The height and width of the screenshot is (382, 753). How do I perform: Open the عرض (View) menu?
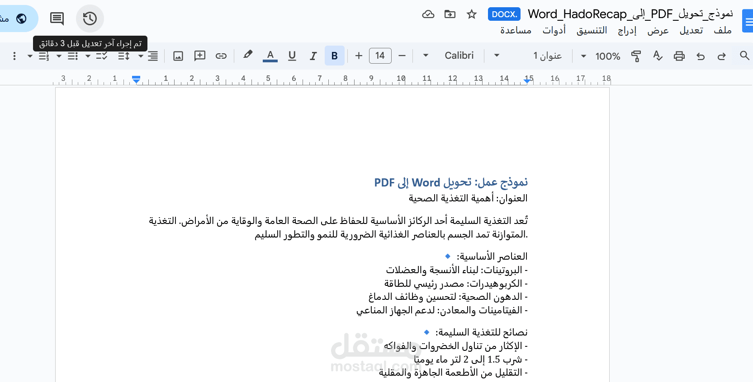point(658,30)
